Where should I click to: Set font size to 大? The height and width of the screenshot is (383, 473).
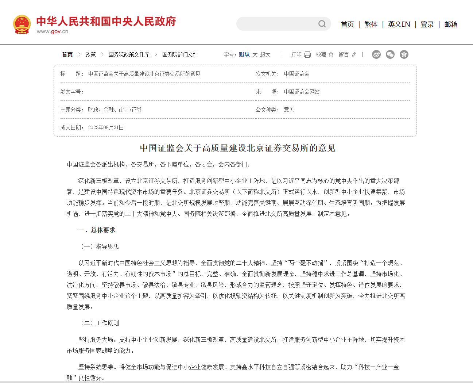tap(255, 54)
